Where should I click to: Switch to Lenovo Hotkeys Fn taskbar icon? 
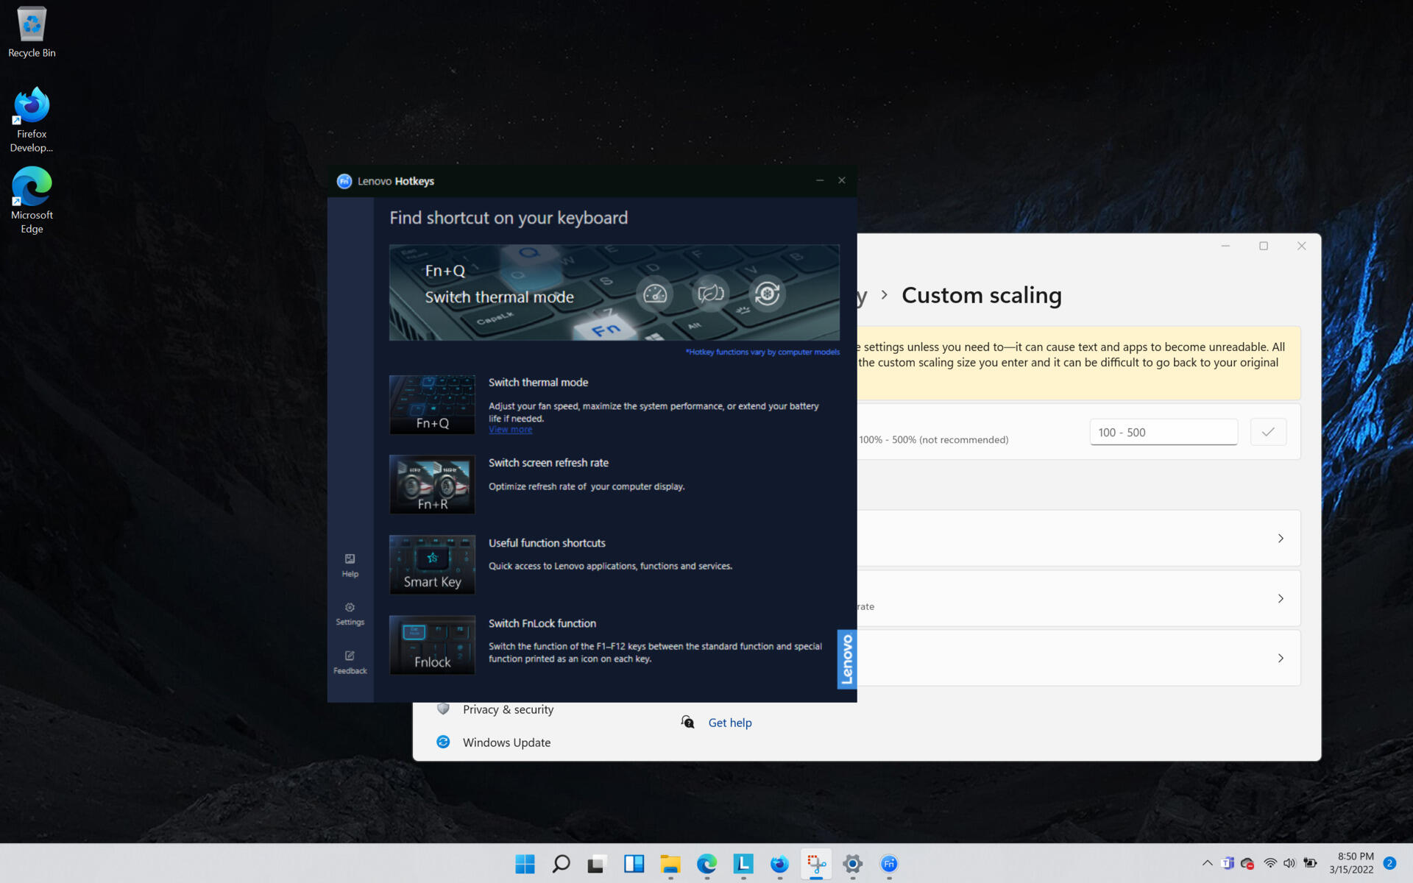[x=889, y=864]
